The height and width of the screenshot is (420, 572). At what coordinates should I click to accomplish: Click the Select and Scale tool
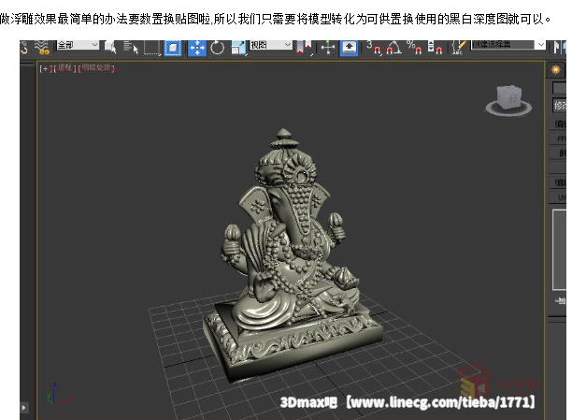(x=236, y=47)
